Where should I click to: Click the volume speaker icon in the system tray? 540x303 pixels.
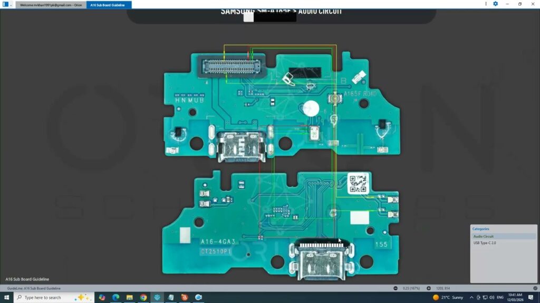[x=492, y=297]
